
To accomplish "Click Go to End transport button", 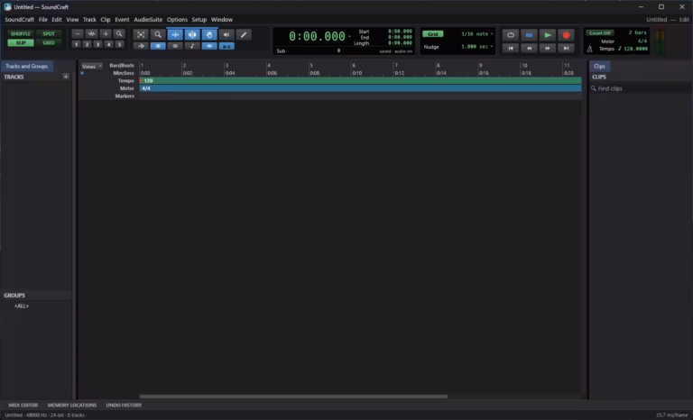I will (x=566, y=48).
